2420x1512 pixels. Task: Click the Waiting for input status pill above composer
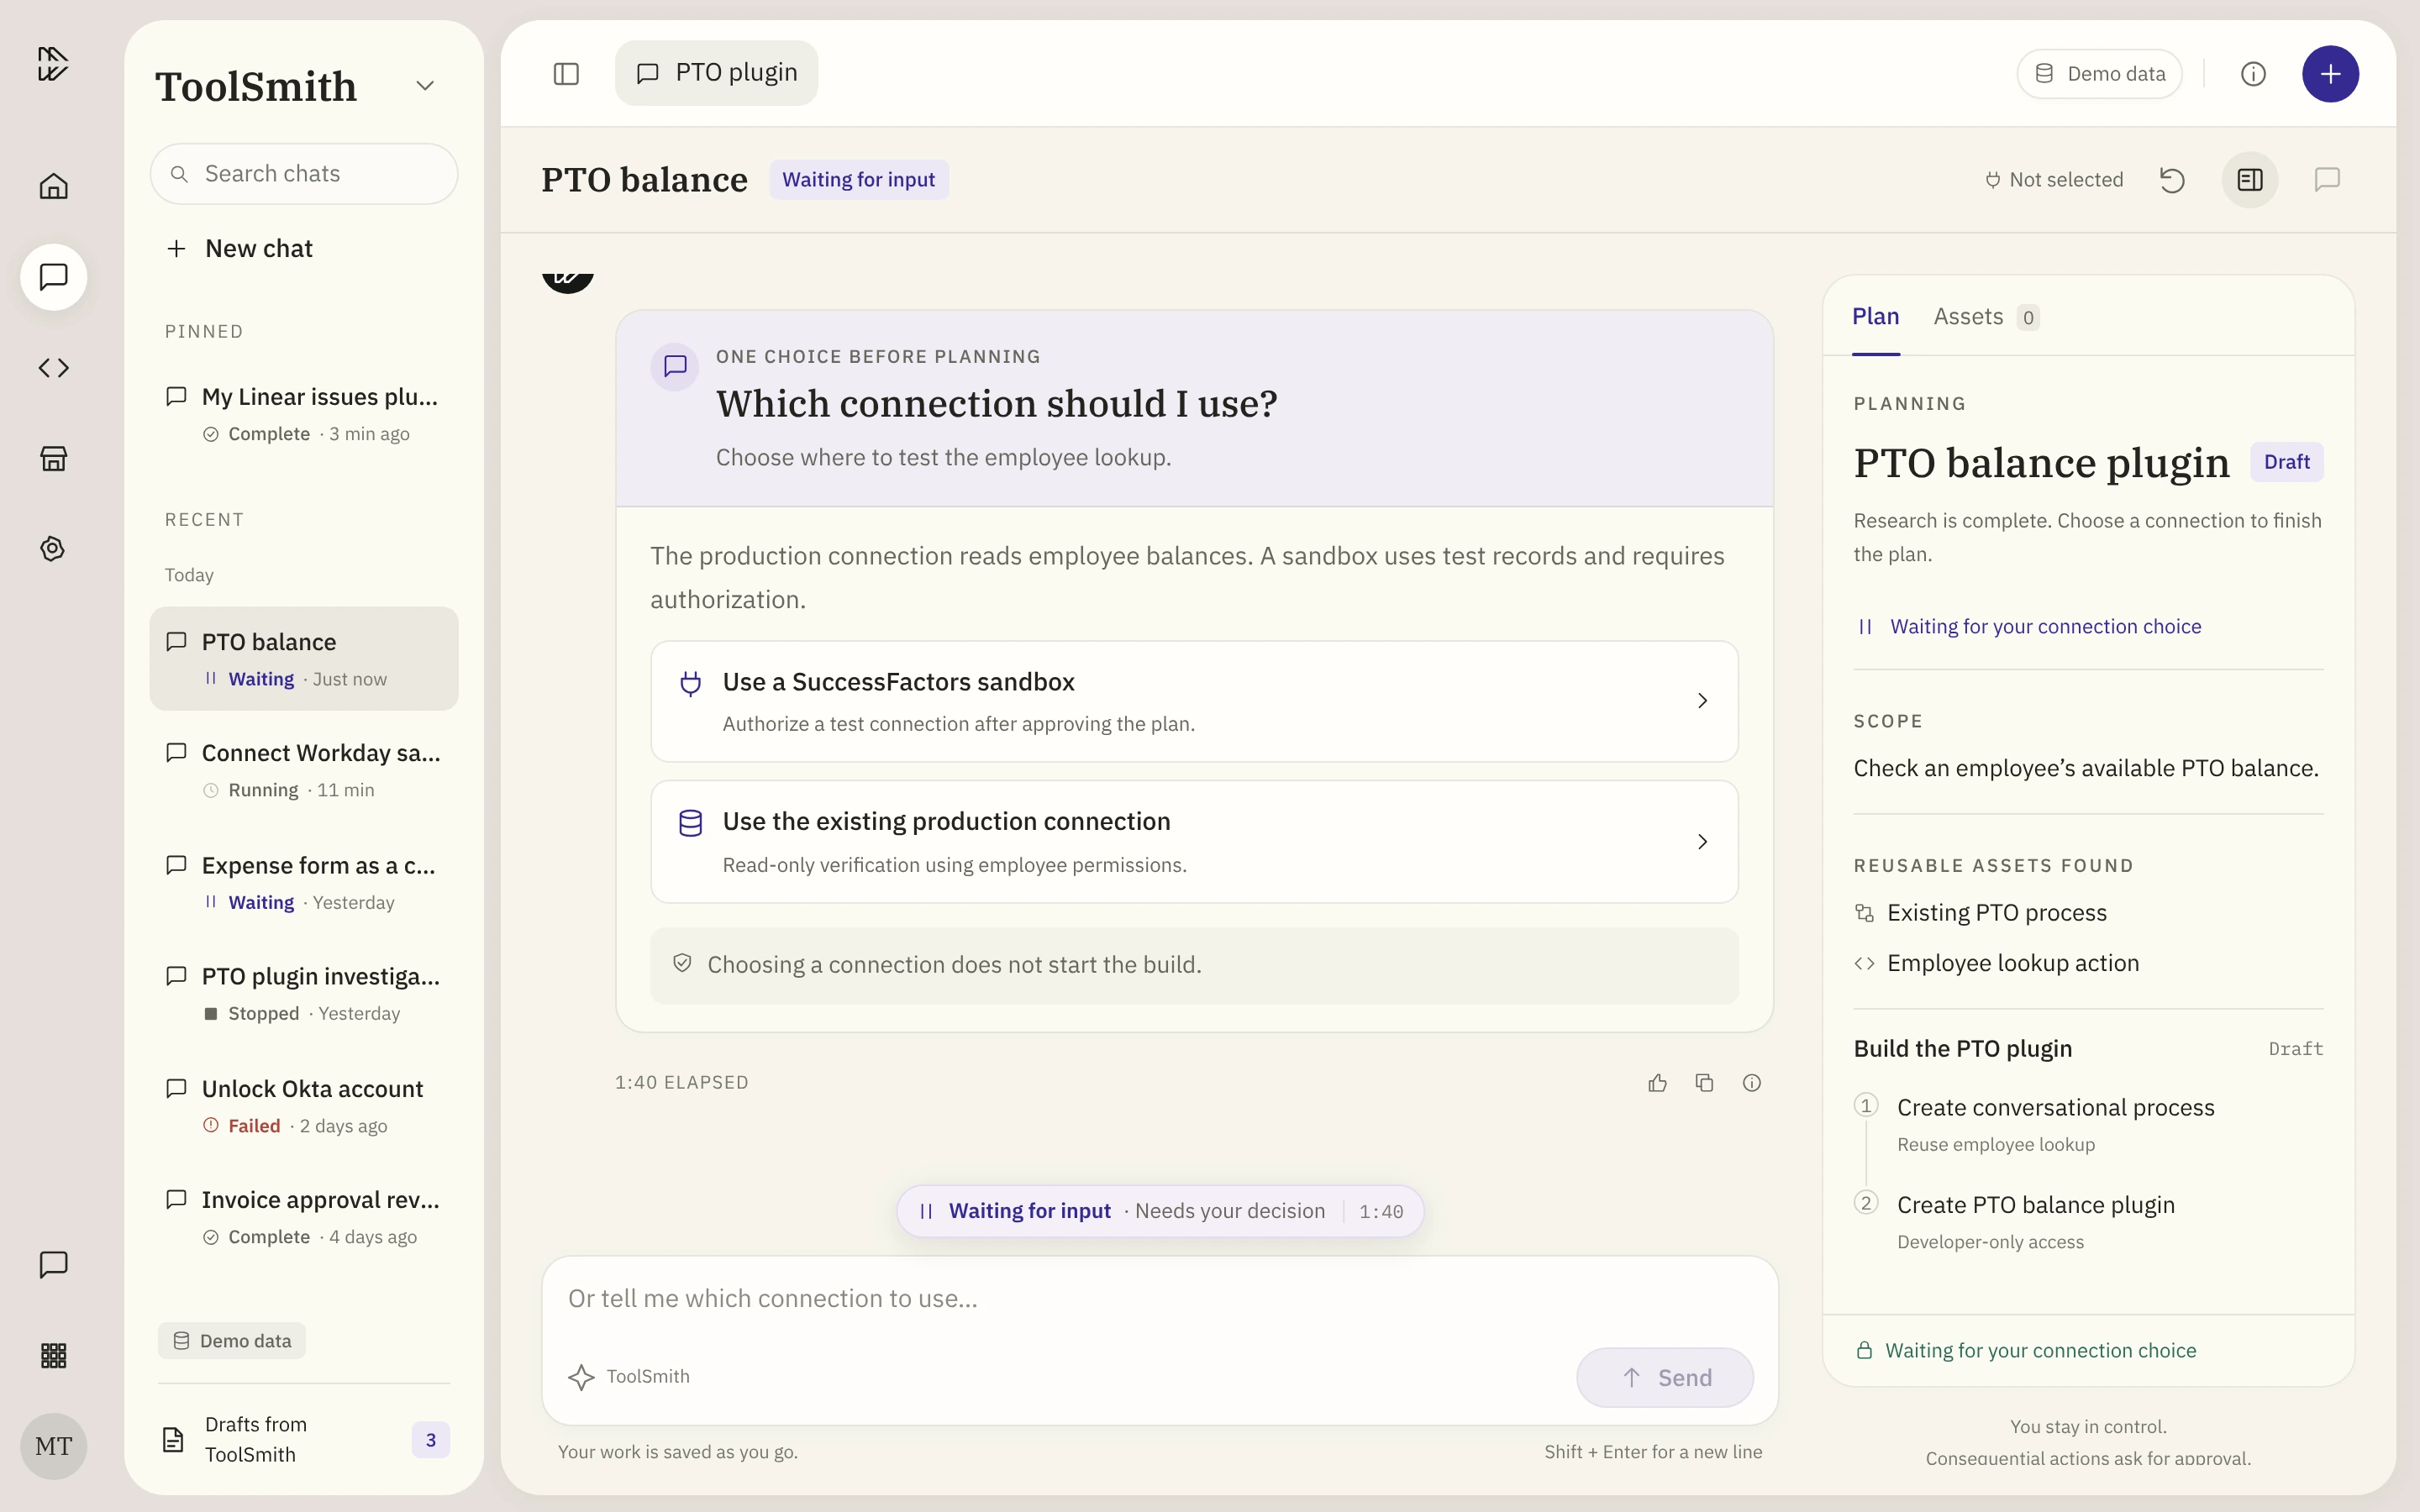tap(1160, 1211)
